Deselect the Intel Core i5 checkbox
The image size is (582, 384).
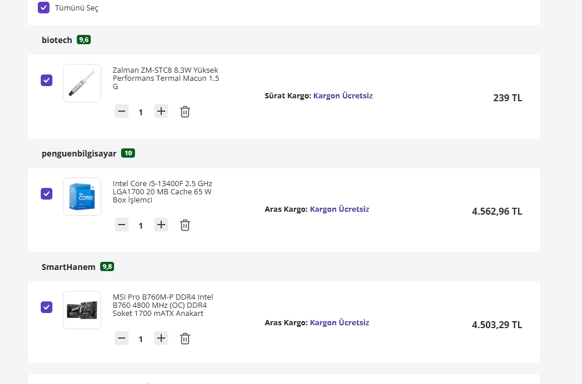coord(47,194)
